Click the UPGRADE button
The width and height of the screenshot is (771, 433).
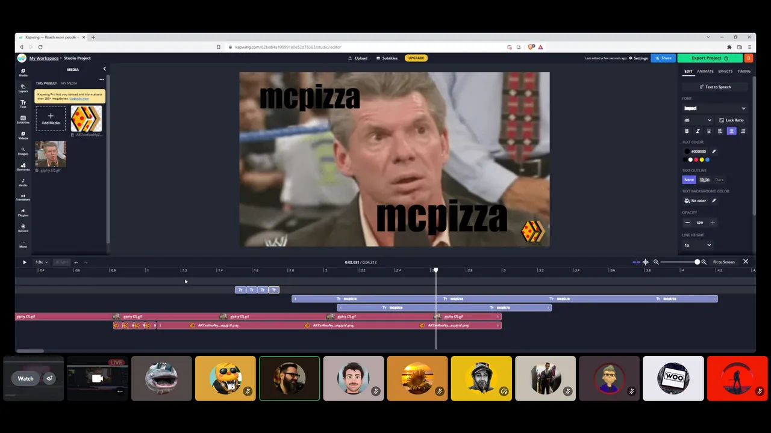coord(416,58)
